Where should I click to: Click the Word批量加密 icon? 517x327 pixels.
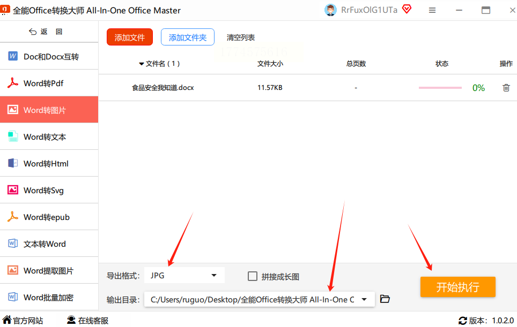(13, 296)
